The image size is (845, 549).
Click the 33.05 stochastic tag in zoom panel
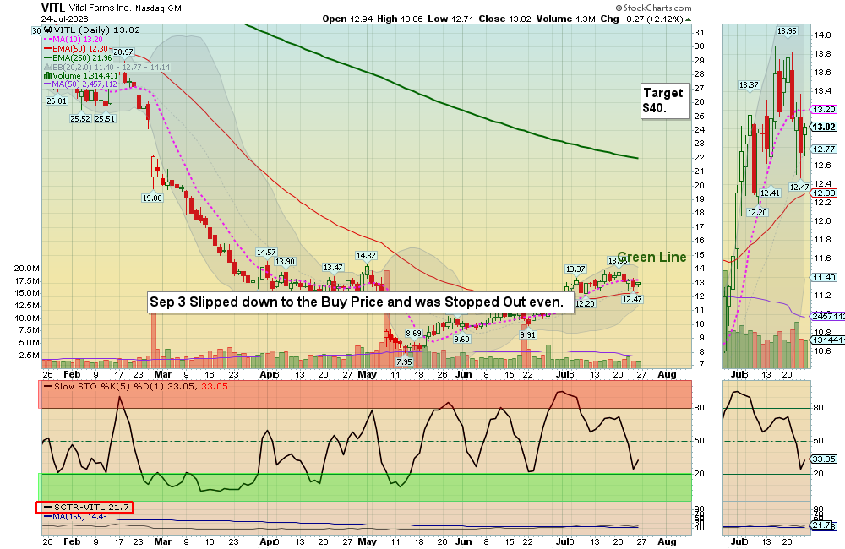[x=824, y=459]
